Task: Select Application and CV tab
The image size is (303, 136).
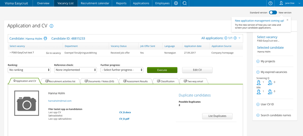Action: pyautogui.click(x=25, y=81)
